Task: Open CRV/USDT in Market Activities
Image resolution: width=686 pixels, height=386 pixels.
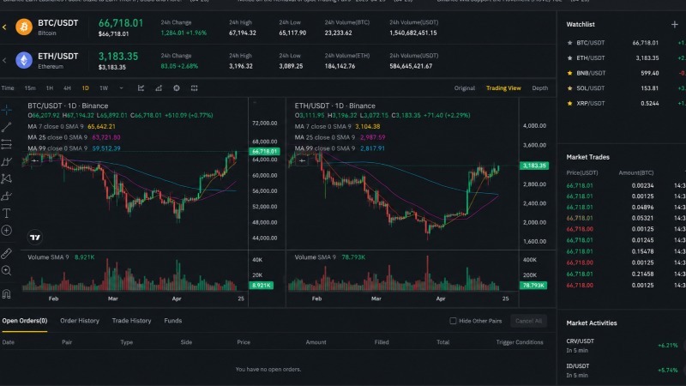Action: [x=581, y=341]
